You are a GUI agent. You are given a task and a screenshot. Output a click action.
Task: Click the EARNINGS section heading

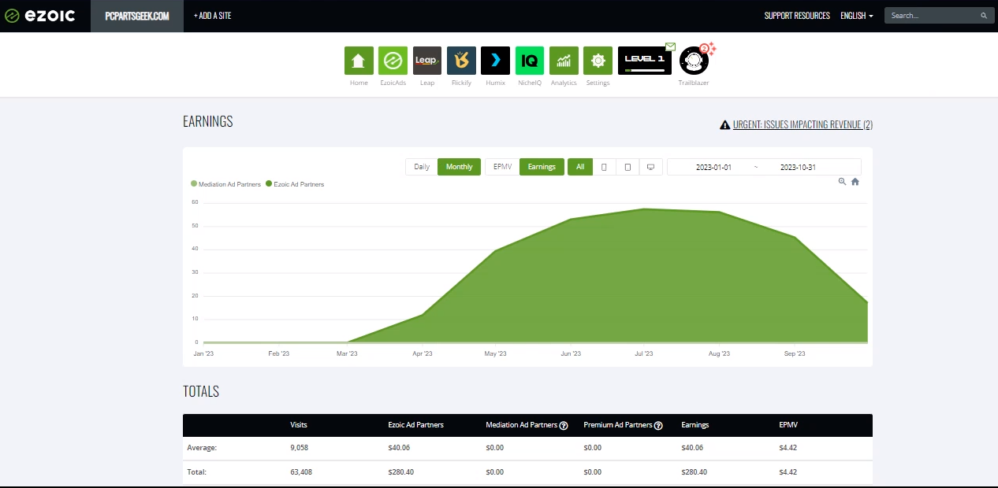pyautogui.click(x=208, y=121)
